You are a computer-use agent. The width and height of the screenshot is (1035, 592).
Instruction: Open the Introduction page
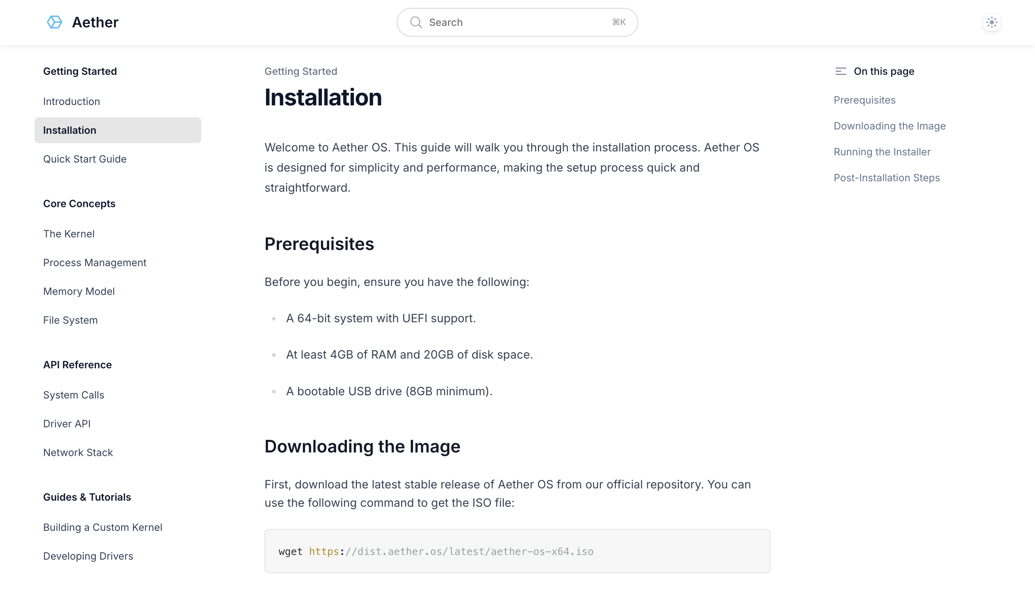72,101
